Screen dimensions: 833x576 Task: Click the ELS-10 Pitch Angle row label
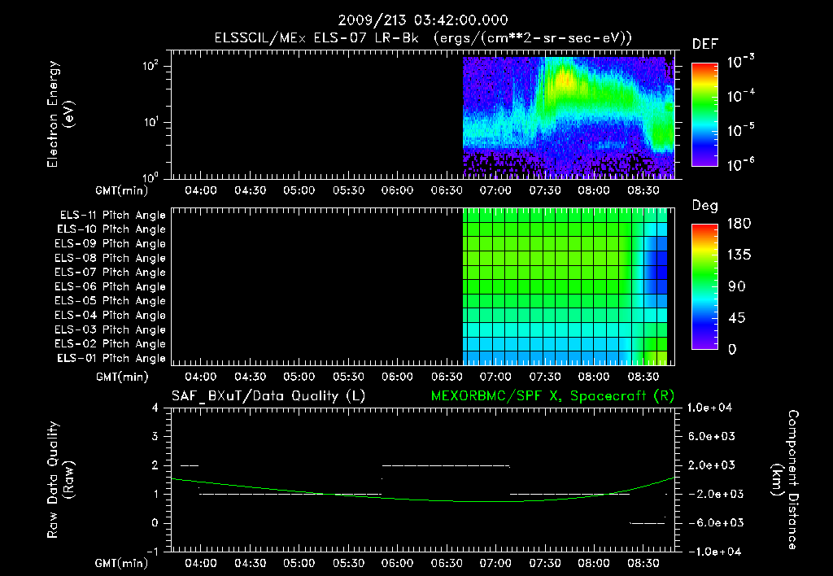111,229
